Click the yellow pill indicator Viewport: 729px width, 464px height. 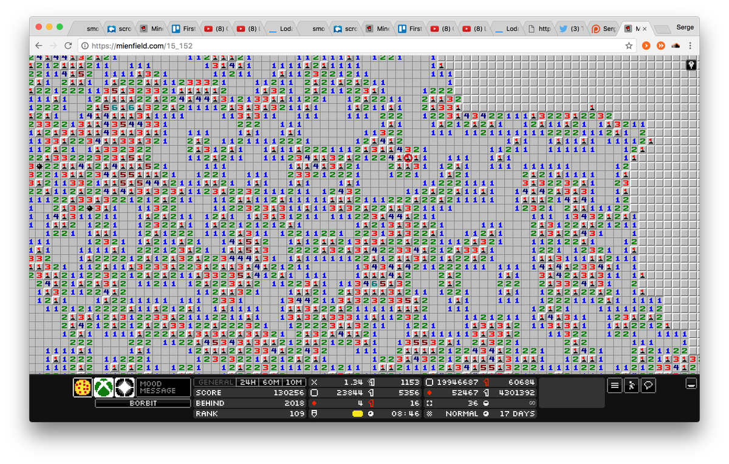coord(357,414)
